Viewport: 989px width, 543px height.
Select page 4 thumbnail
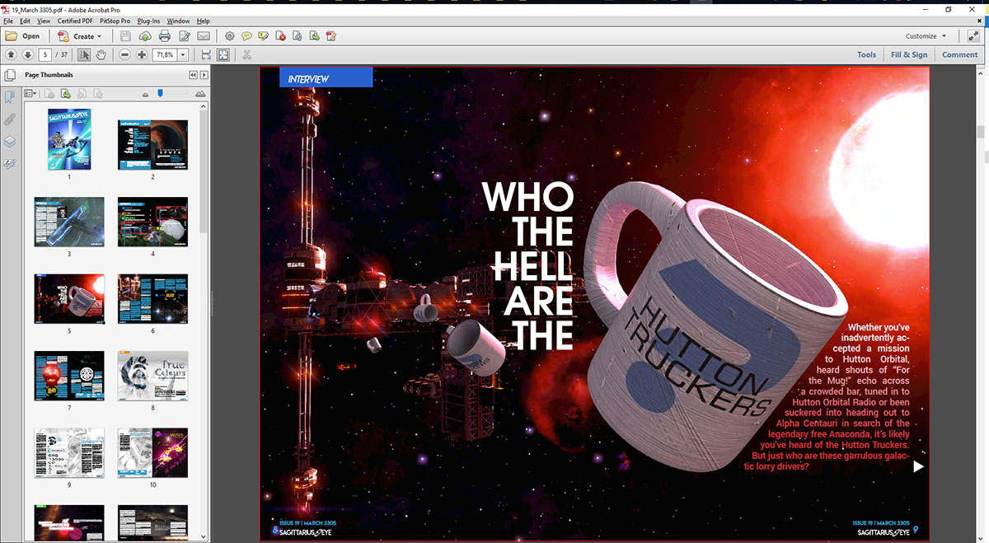pyautogui.click(x=152, y=222)
